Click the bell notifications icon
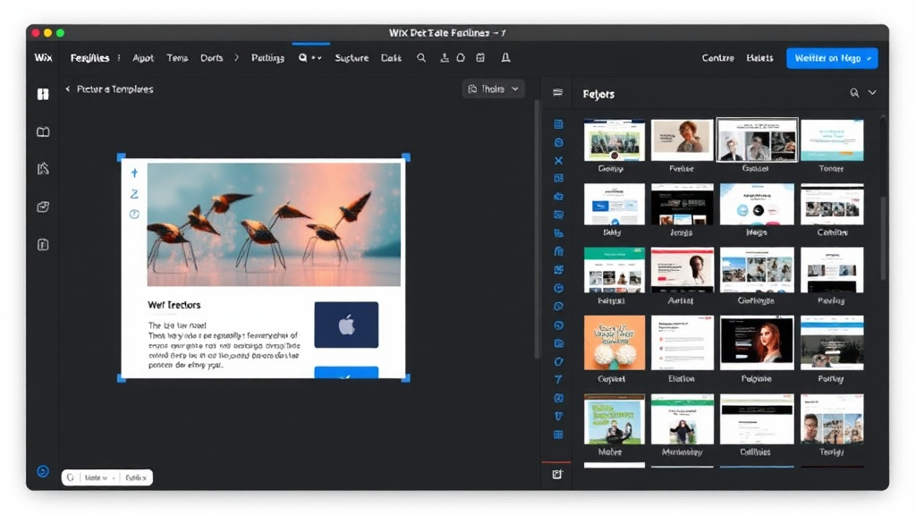 tap(506, 57)
